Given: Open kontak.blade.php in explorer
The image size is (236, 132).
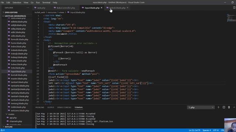Looking at the screenshot, I should 19,75.
